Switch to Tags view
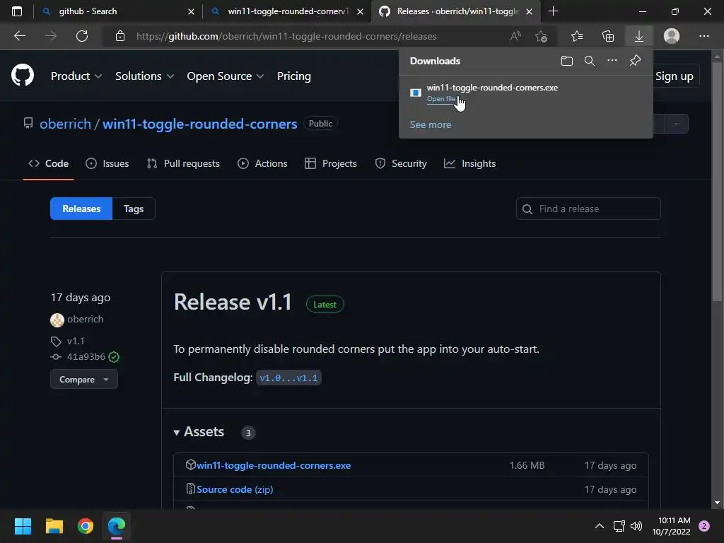The height and width of the screenshot is (543, 724). point(134,209)
